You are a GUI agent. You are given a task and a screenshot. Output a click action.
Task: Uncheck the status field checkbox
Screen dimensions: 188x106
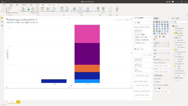click(175, 66)
